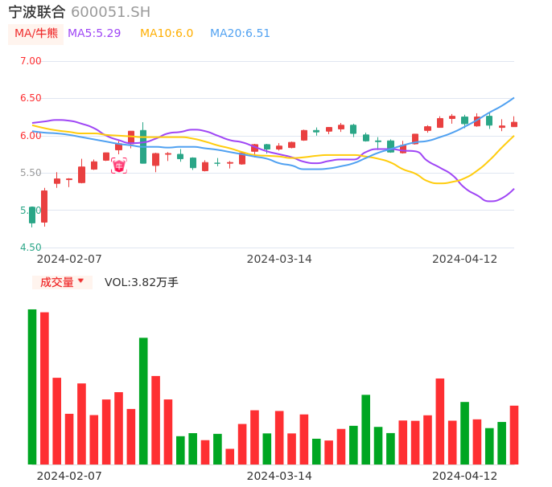
Task: Open the 成交量 dropdown
Action: (62, 282)
